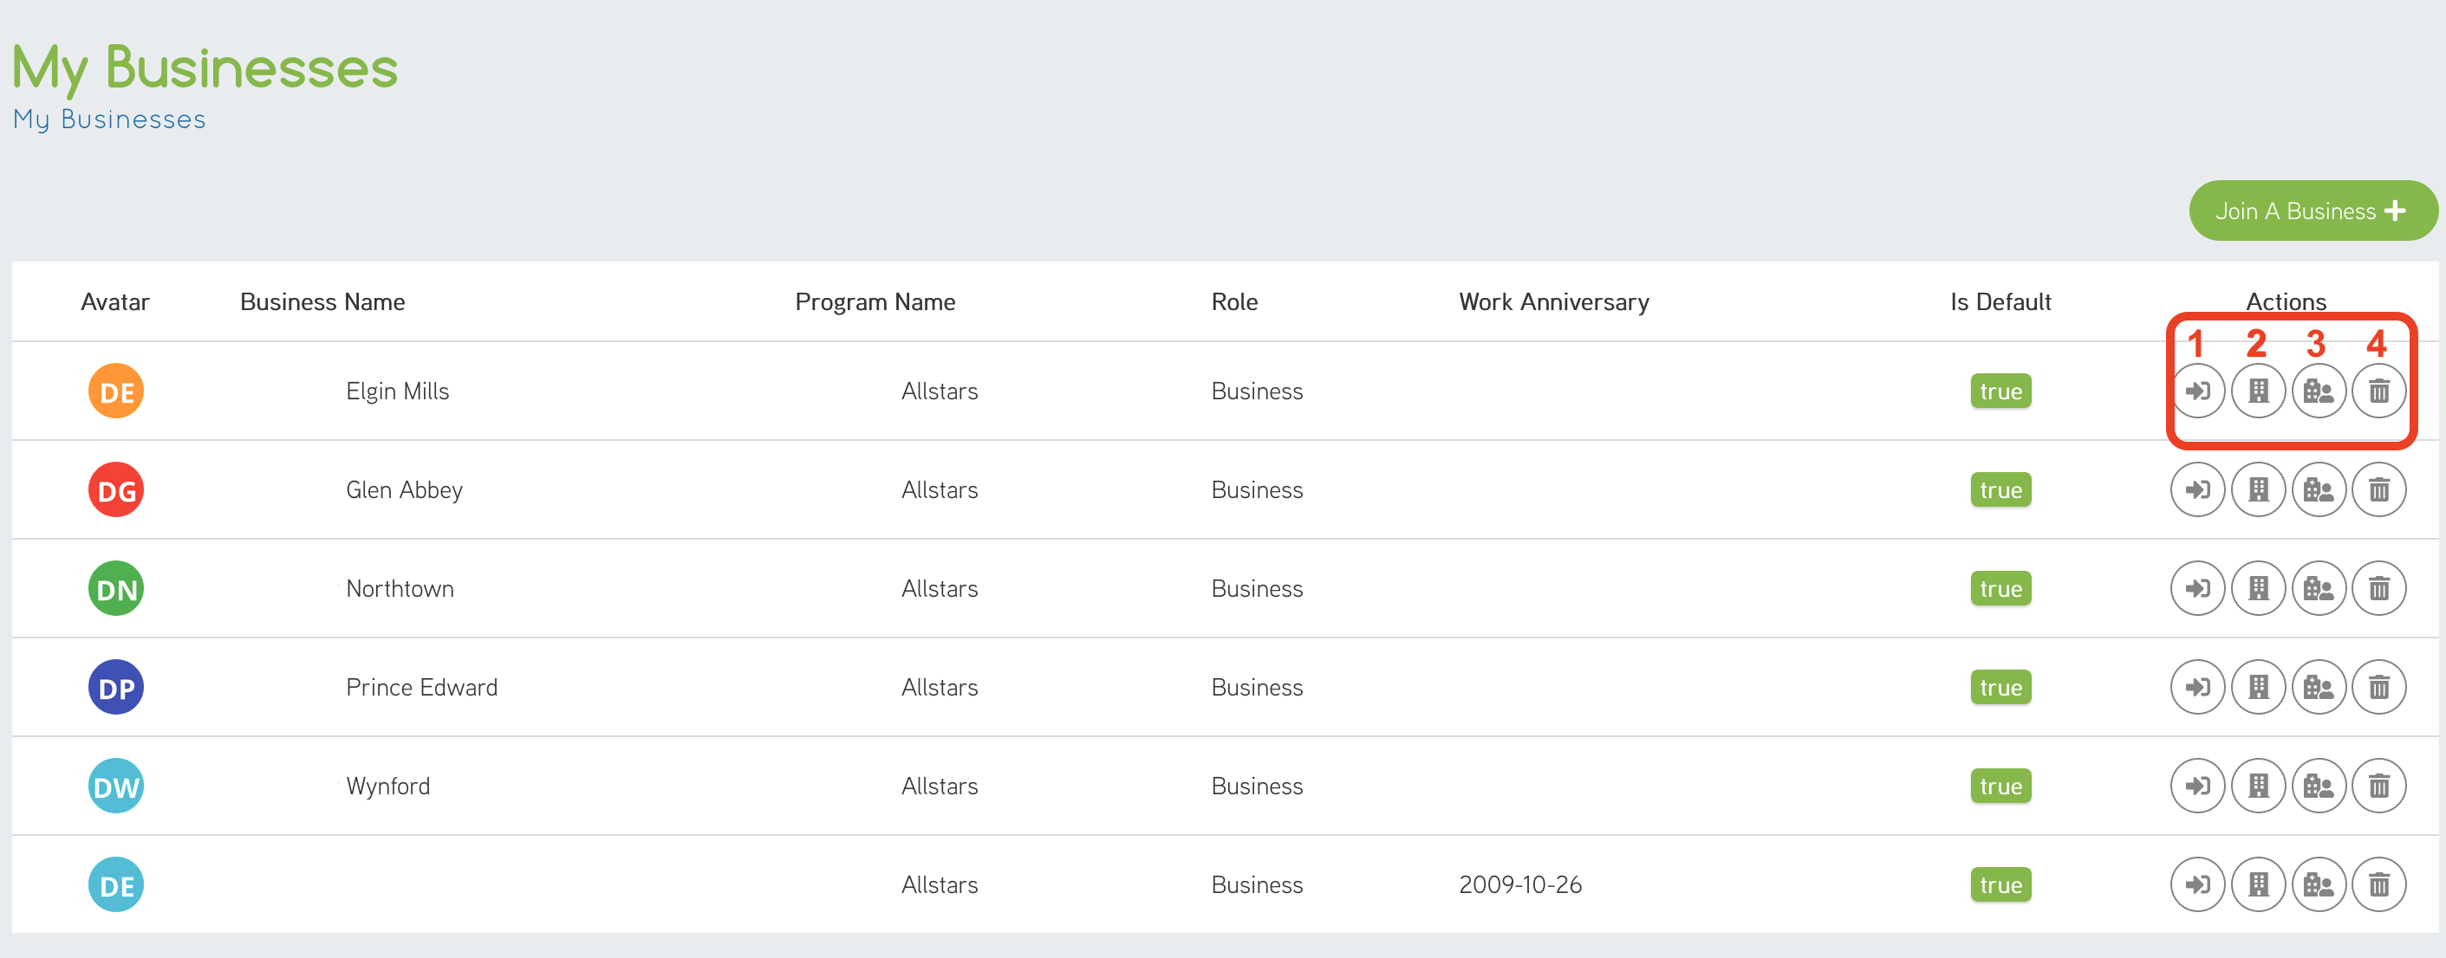
Task: Click the building-with-person icon for Wynford
Action: pyautogui.click(x=2318, y=786)
